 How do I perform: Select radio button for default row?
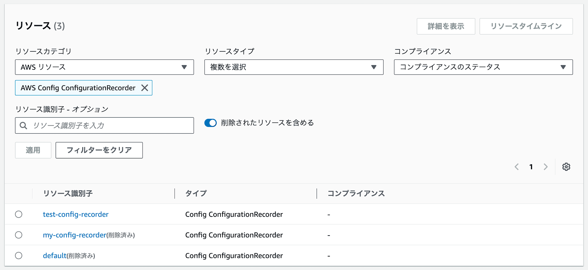pos(19,255)
